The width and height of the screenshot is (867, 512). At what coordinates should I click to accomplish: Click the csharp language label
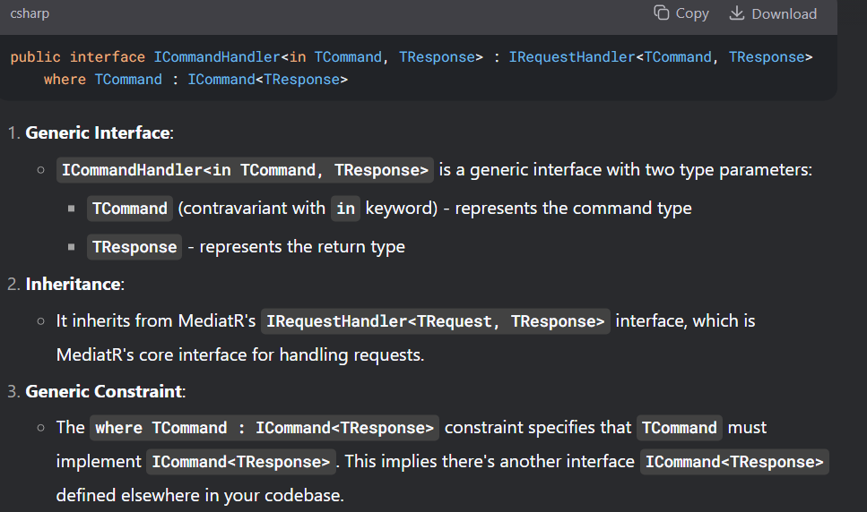pyautogui.click(x=30, y=13)
